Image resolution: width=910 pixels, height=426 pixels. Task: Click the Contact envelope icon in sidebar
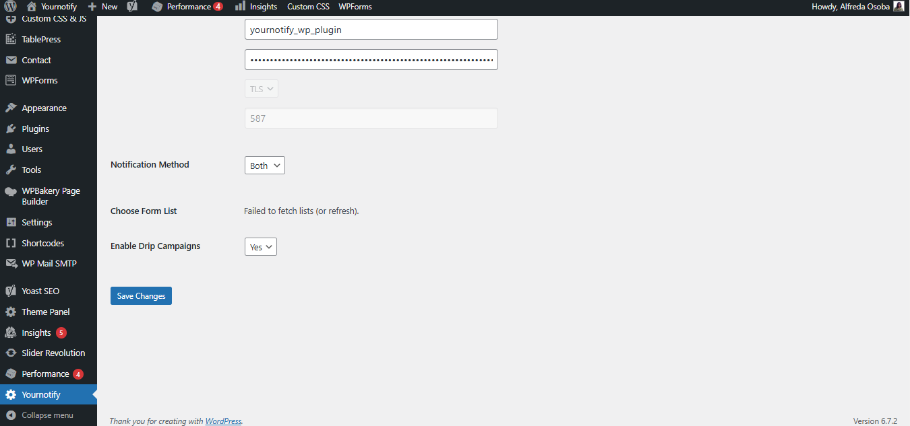click(x=11, y=60)
